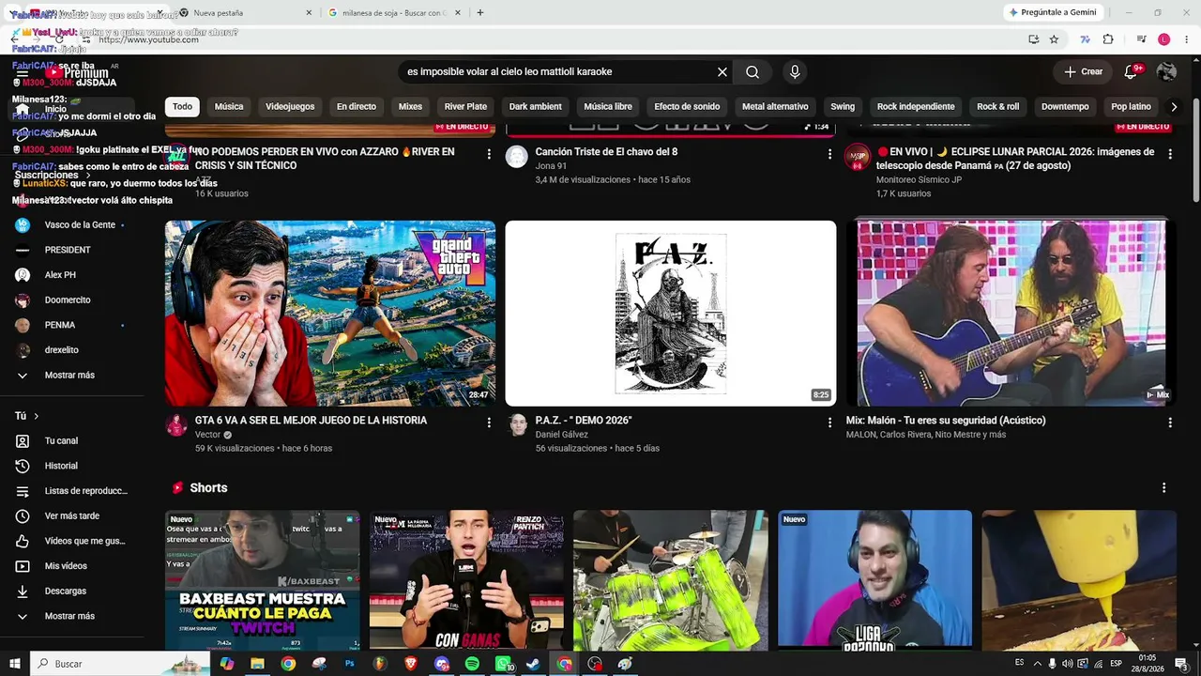Open Windows notification center
This screenshot has width=1201, height=676.
(1181, 664)
